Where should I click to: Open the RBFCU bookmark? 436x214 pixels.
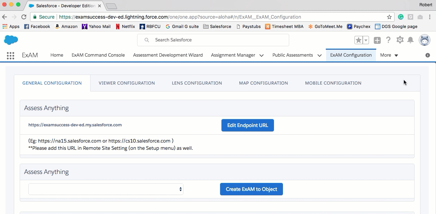click(x=150, y=27)
